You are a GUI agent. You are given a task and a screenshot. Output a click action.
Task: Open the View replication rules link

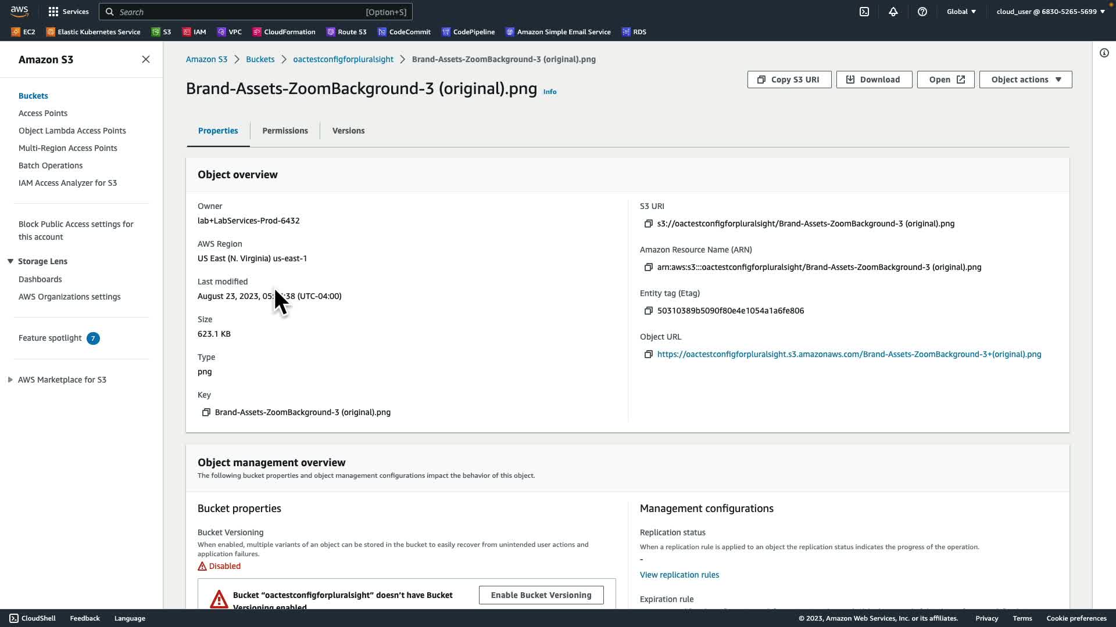[x=679, y=575]
